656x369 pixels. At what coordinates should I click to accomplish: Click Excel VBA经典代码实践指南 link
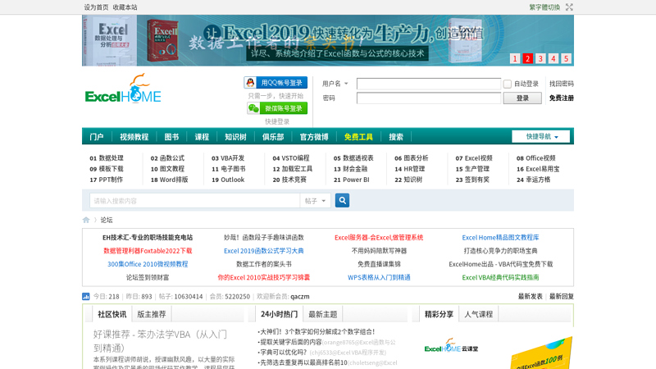500,277
